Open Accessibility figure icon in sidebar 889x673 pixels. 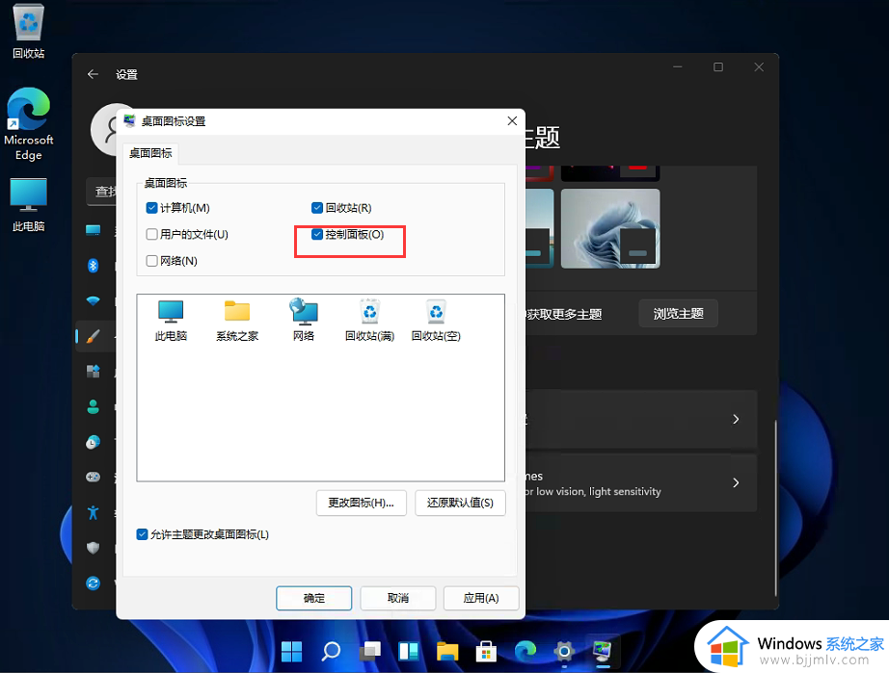tap(93, 513)
